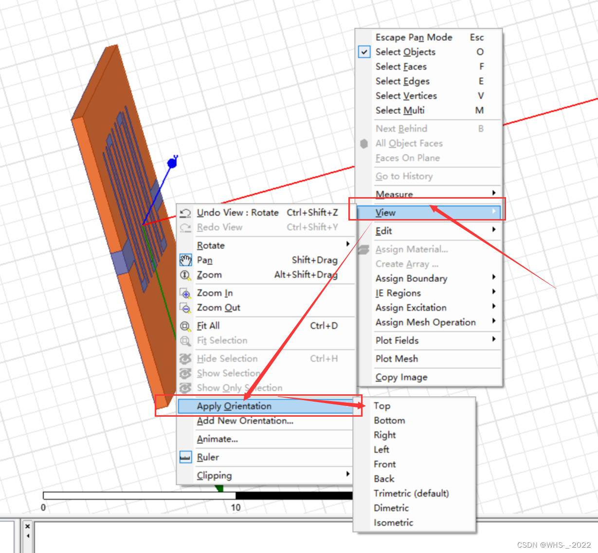Toggle the Select Objects checkmark

tap(364, 52)
